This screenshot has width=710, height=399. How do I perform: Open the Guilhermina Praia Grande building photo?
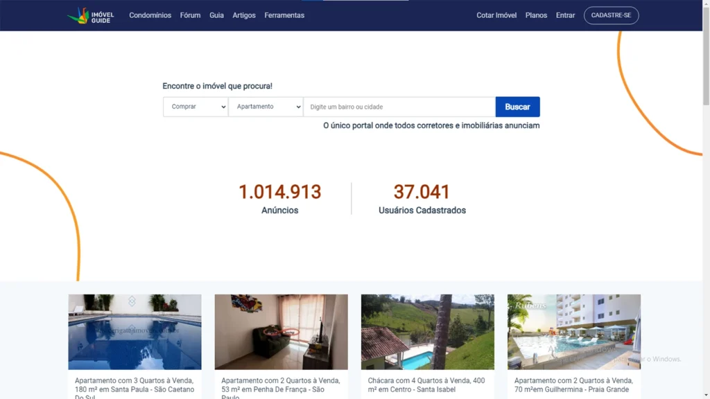[x=573, y=332]
